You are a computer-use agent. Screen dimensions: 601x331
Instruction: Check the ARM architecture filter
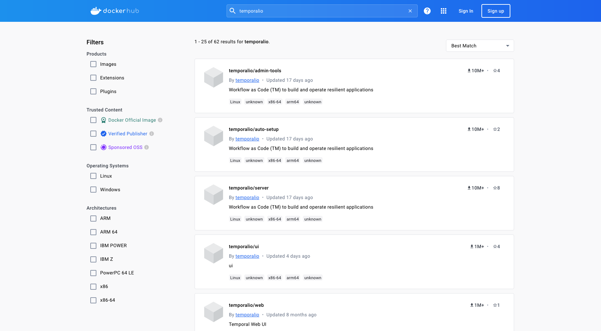click(93, 218)
